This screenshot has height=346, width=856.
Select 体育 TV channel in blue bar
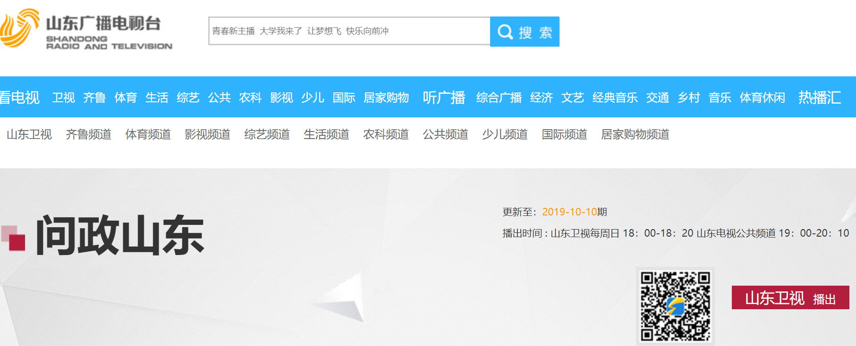[126, 98]
